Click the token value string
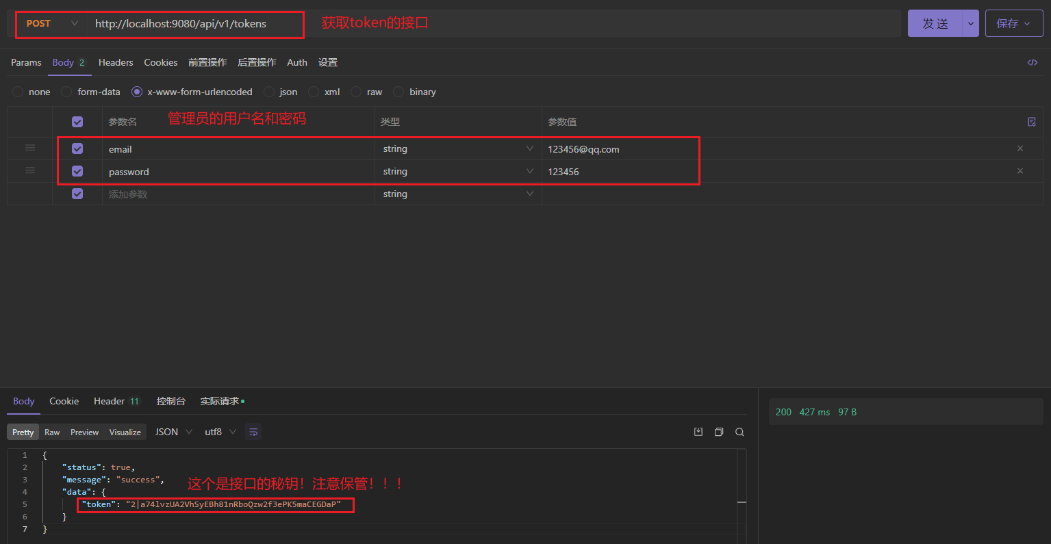 (233, 504)
